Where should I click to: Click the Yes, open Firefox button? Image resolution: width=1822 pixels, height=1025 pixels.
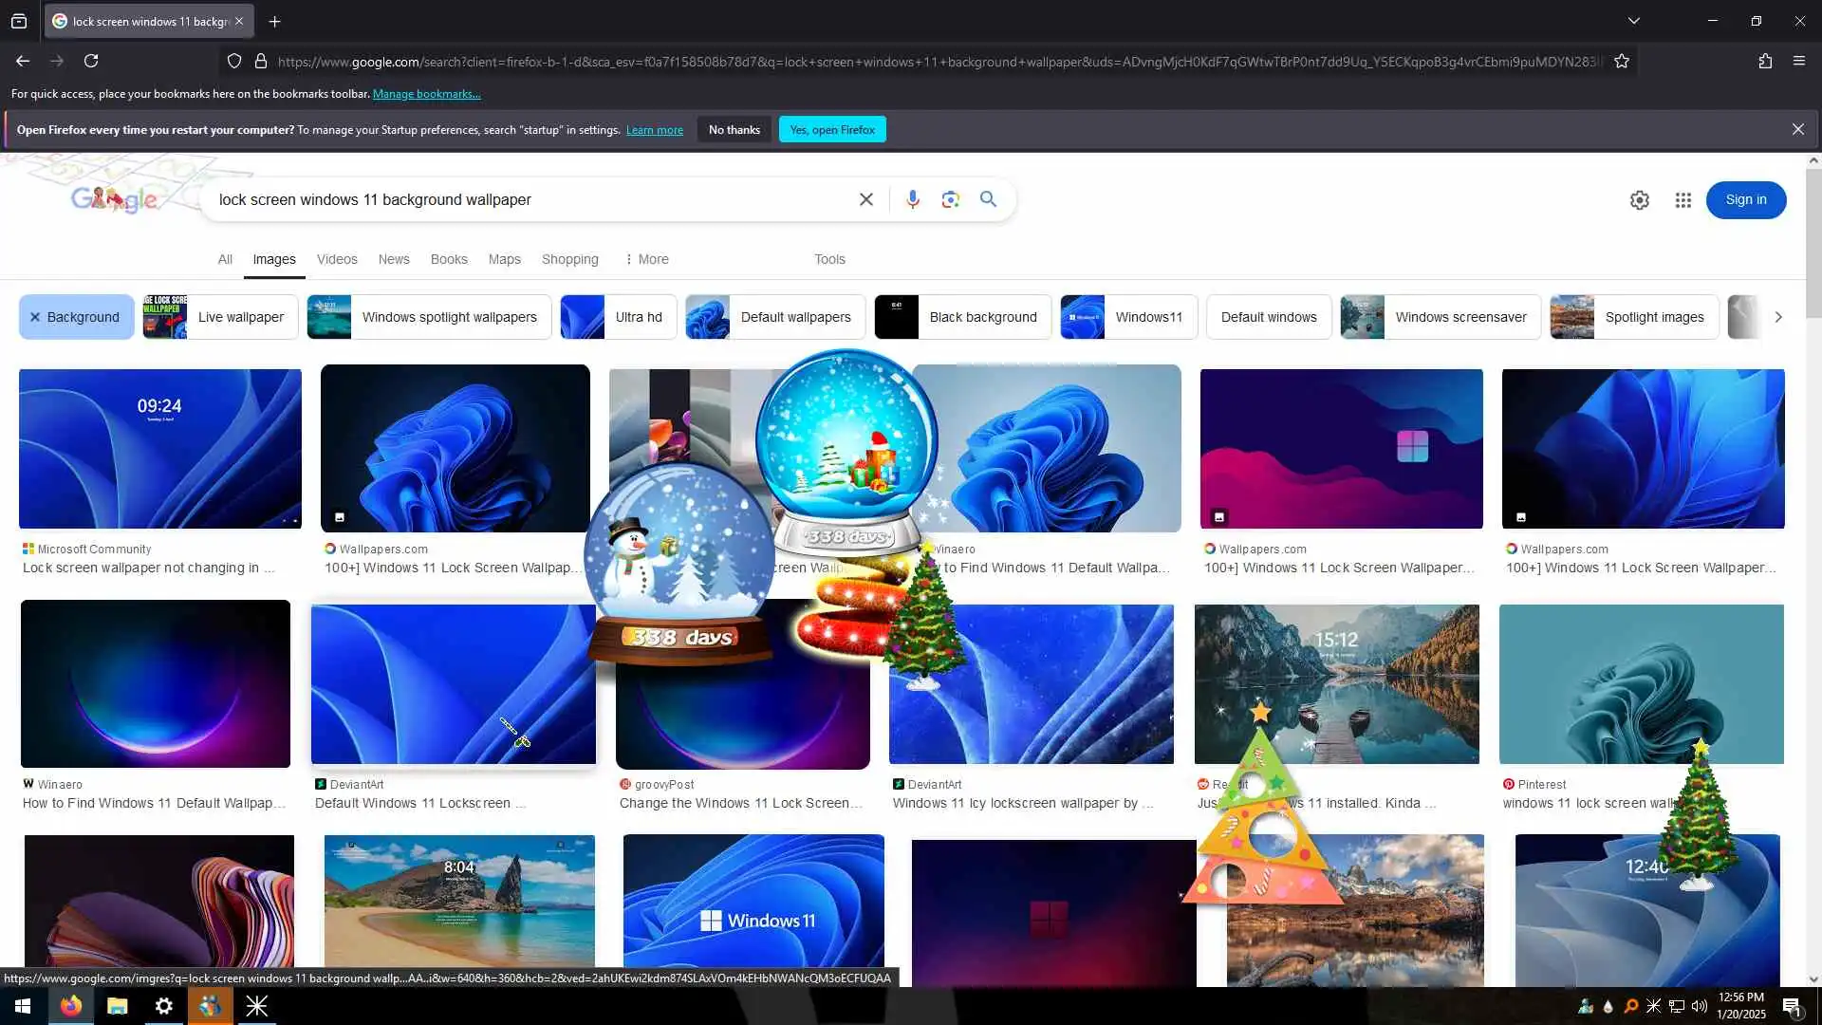click(x=831, y=130)
